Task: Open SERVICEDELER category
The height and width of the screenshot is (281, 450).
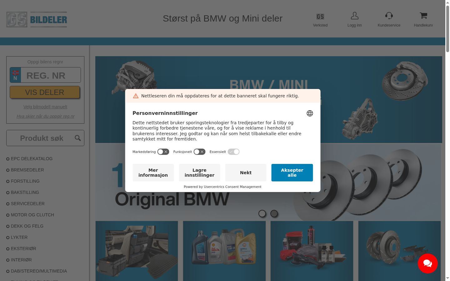Action: coord(28,204)
